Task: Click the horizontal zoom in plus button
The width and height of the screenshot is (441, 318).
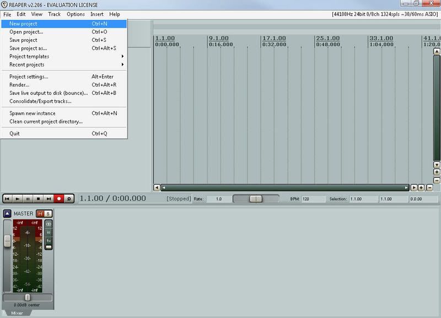Action: click(x=421, y=187)
